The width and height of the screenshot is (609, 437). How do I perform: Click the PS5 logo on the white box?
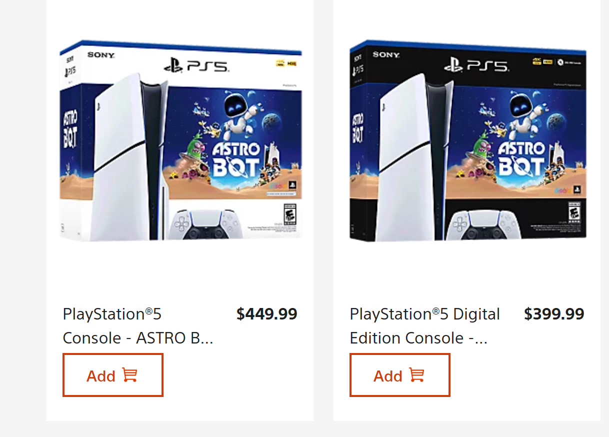click(195, 65)
